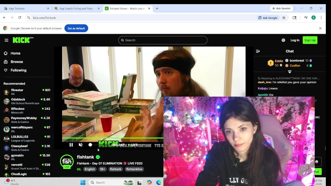Click bombvest in chat leaderboard
The image size is (331, 186).
(x=298, y=61)
